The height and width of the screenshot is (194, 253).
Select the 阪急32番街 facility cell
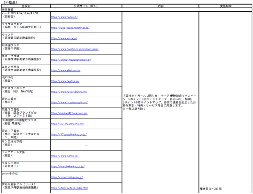point(26,113)
